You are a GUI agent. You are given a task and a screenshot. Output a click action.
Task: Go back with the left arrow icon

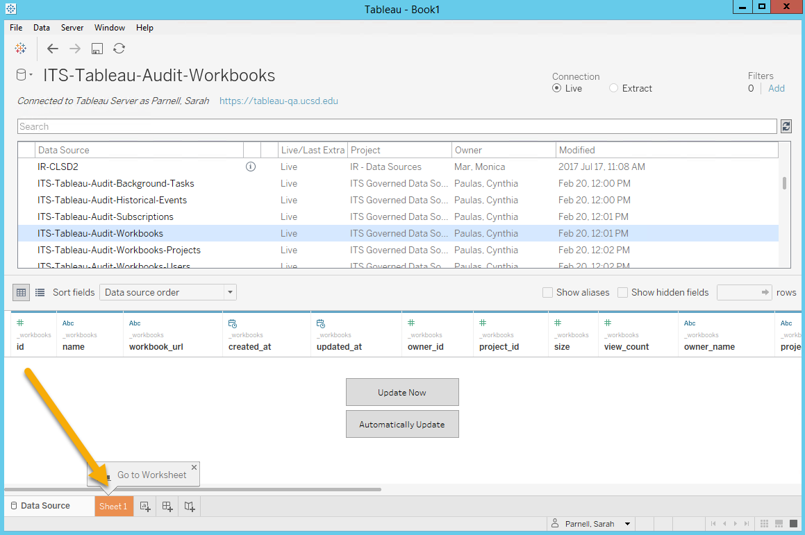click(52, 48)
